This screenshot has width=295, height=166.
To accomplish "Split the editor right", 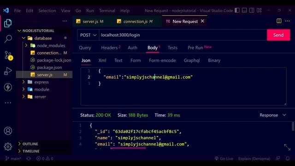I will pos(279,21).
